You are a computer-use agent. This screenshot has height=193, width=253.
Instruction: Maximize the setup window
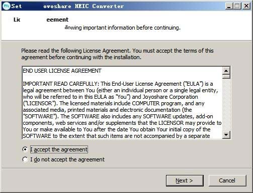coord(237,6)
